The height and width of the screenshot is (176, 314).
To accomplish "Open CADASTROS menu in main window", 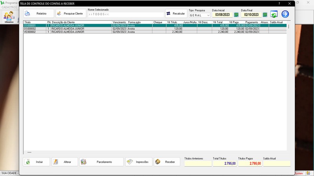I will pos(9,7).
